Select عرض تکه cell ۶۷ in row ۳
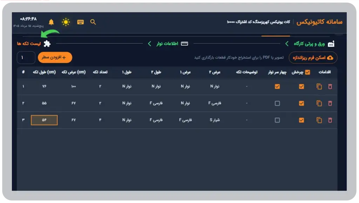Screen dimensions: 359x203 point(74,120)
